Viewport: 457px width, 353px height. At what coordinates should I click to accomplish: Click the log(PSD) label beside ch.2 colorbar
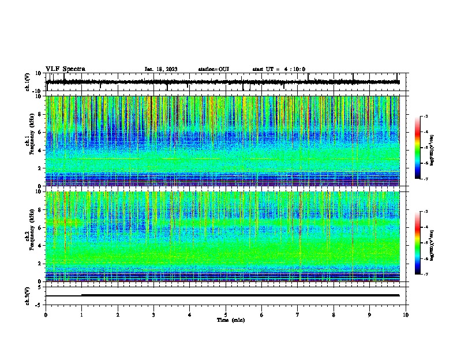[x=432, y=245]
